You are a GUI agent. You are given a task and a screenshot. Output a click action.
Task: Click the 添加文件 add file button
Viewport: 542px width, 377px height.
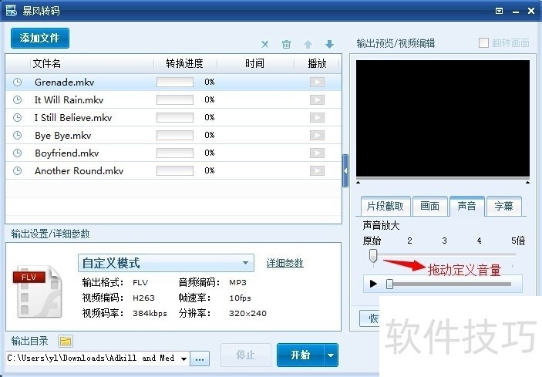tap(40, 38)
